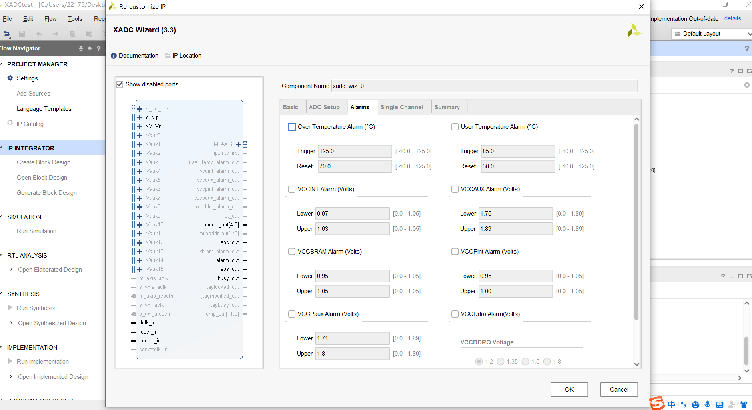Enable VCCDdro Alarm checkbox
752x410 pixels.
click(x=455, y=314)
